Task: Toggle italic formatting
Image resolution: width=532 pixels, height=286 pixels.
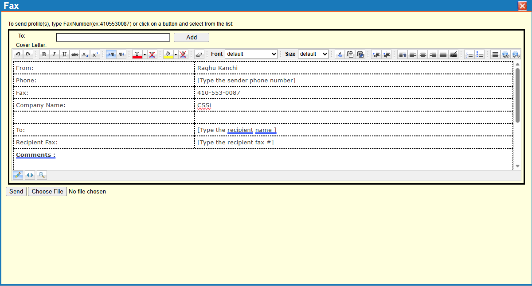Action: coord(54,54)
